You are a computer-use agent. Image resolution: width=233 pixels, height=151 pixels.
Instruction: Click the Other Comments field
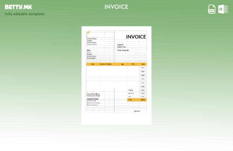pyautogui.click(x=123, y=50)
